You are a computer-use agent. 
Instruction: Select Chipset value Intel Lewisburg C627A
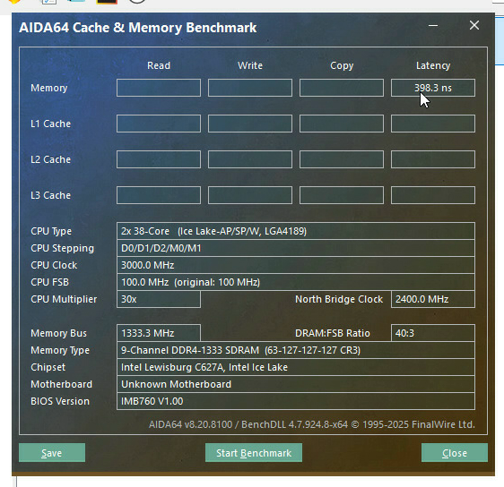[x=296, y=367]
